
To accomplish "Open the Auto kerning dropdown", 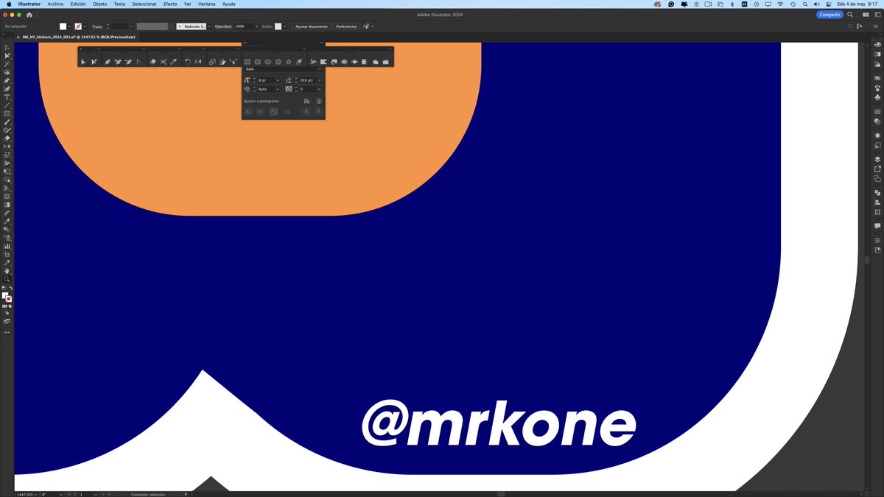I will click(278, 89).
